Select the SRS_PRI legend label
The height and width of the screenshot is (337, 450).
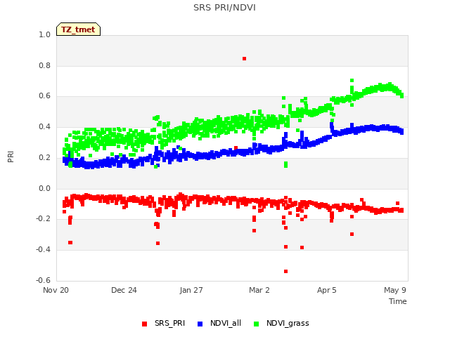click(x=169, y=323)
